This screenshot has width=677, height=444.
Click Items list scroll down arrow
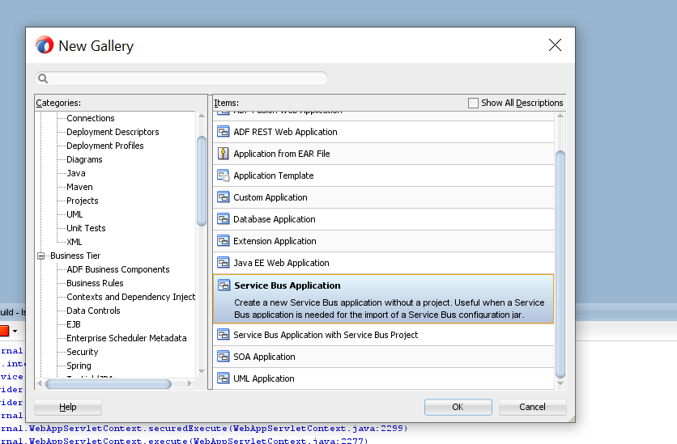[x=560, y=383]
